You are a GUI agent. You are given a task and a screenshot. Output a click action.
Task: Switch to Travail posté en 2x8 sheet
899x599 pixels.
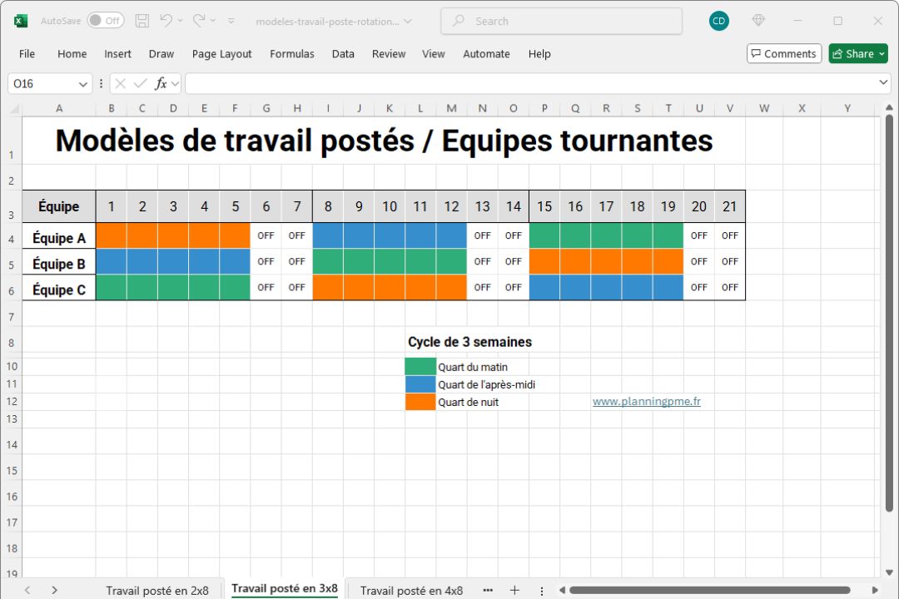click(x=157, y=590)
